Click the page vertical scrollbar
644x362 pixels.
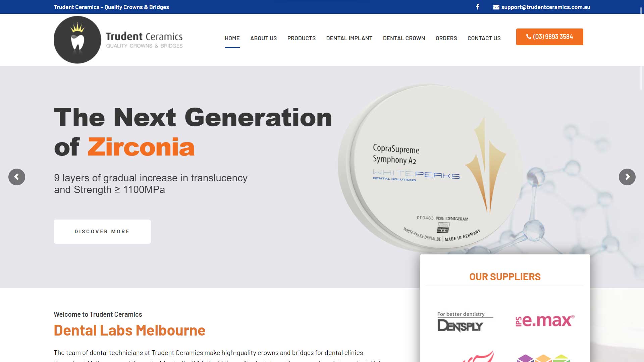pyautogui.click(x=642, y=47)
